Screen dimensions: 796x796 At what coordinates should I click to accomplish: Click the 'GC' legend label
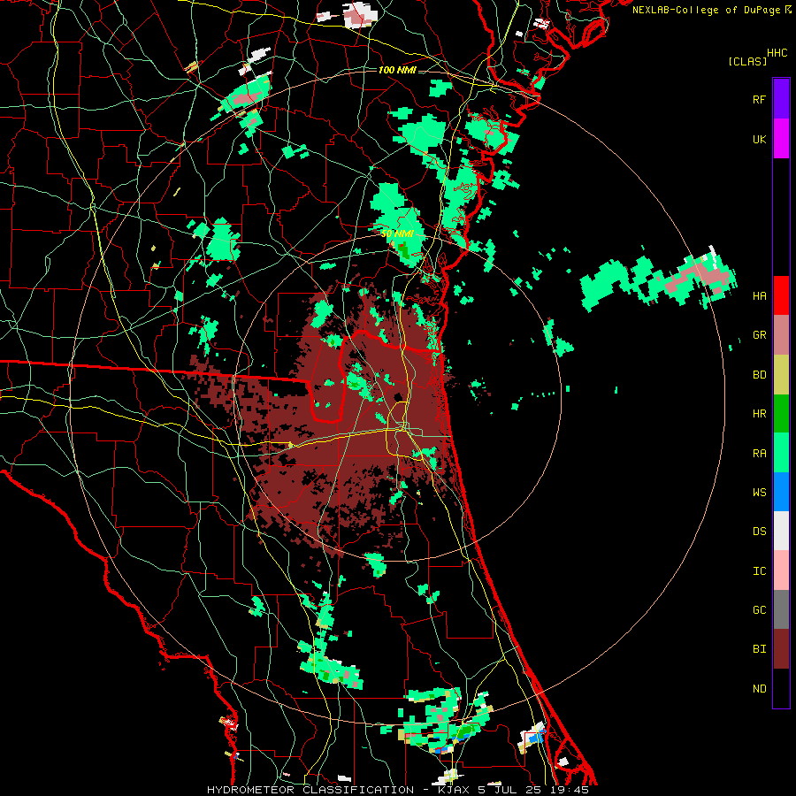tap(759, 609)
